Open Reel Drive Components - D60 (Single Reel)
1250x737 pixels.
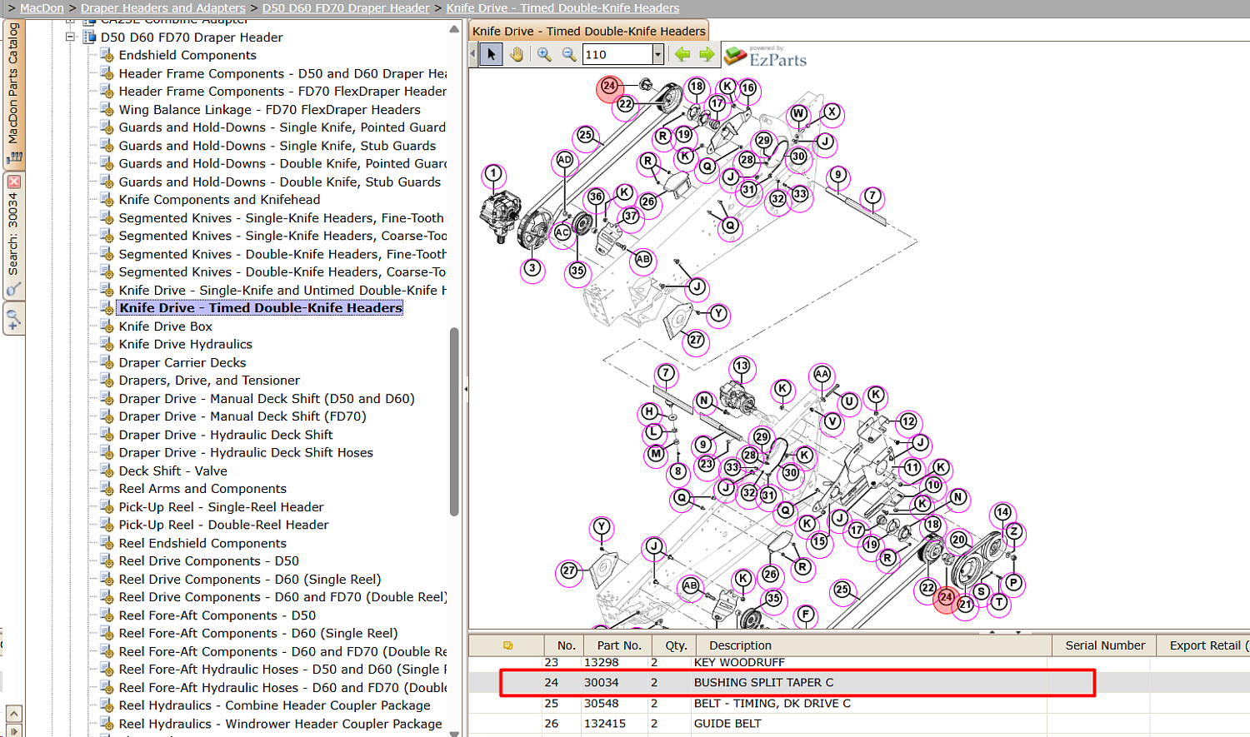coord(250,580)
